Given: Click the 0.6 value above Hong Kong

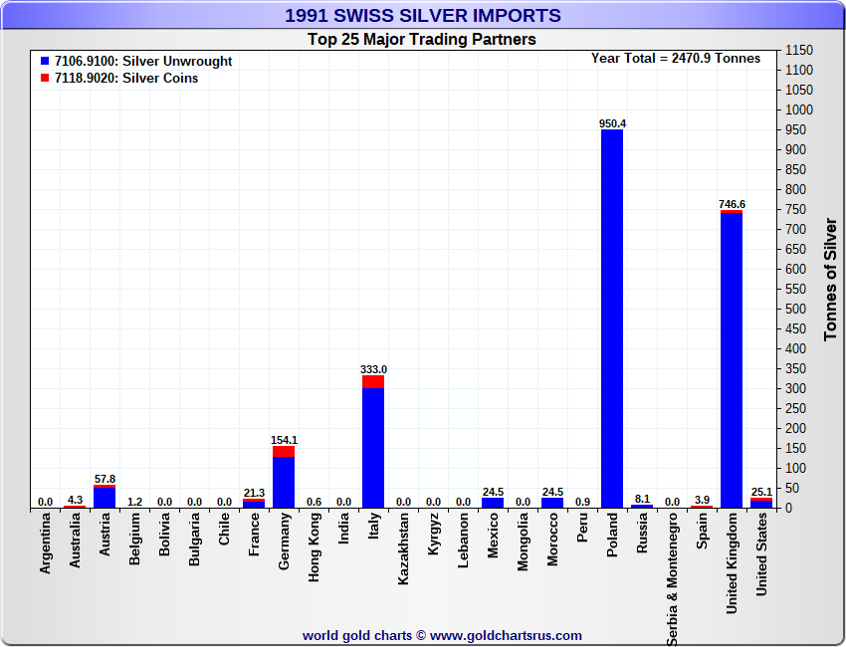Looking at the screenshot, I should (x=314, y=502).
